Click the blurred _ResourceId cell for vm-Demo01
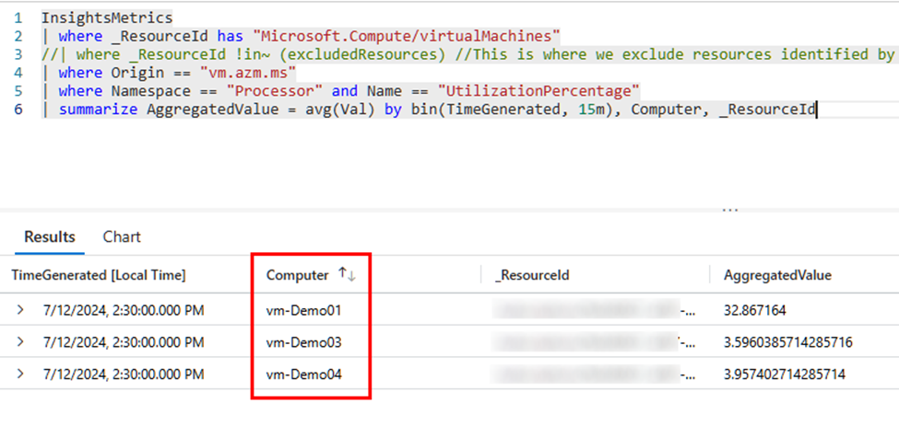This screenshot has width=899, height=426. (594, 310)
